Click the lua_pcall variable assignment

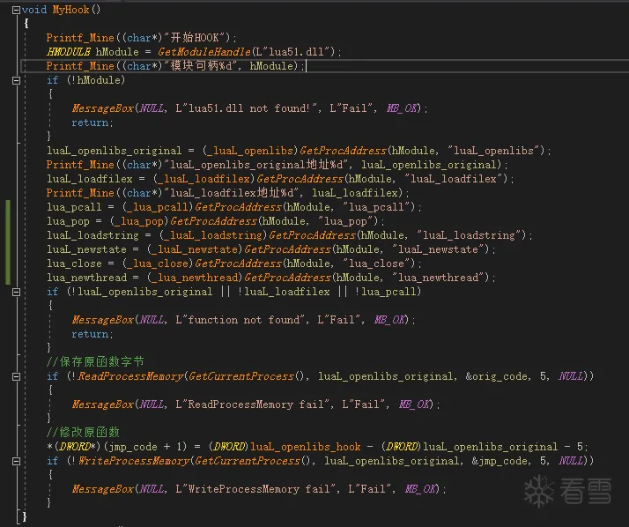pos(74,207)
